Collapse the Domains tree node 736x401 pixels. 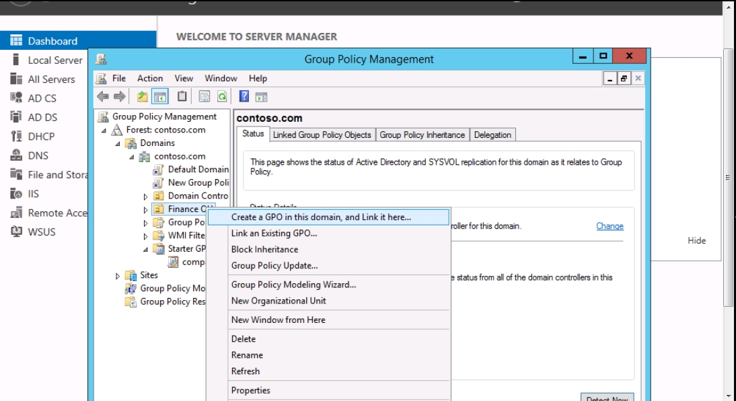118,144
